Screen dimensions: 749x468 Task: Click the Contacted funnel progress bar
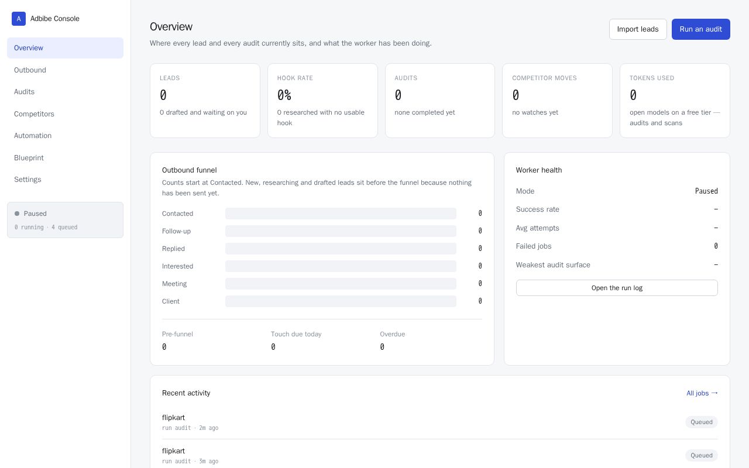pos(341,214)
